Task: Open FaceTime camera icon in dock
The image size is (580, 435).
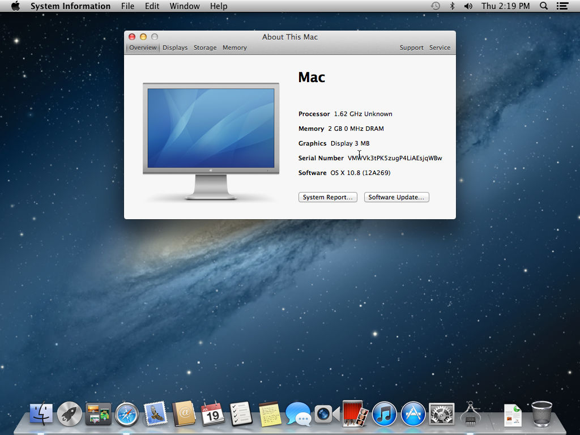Action: tap(327, 414)
